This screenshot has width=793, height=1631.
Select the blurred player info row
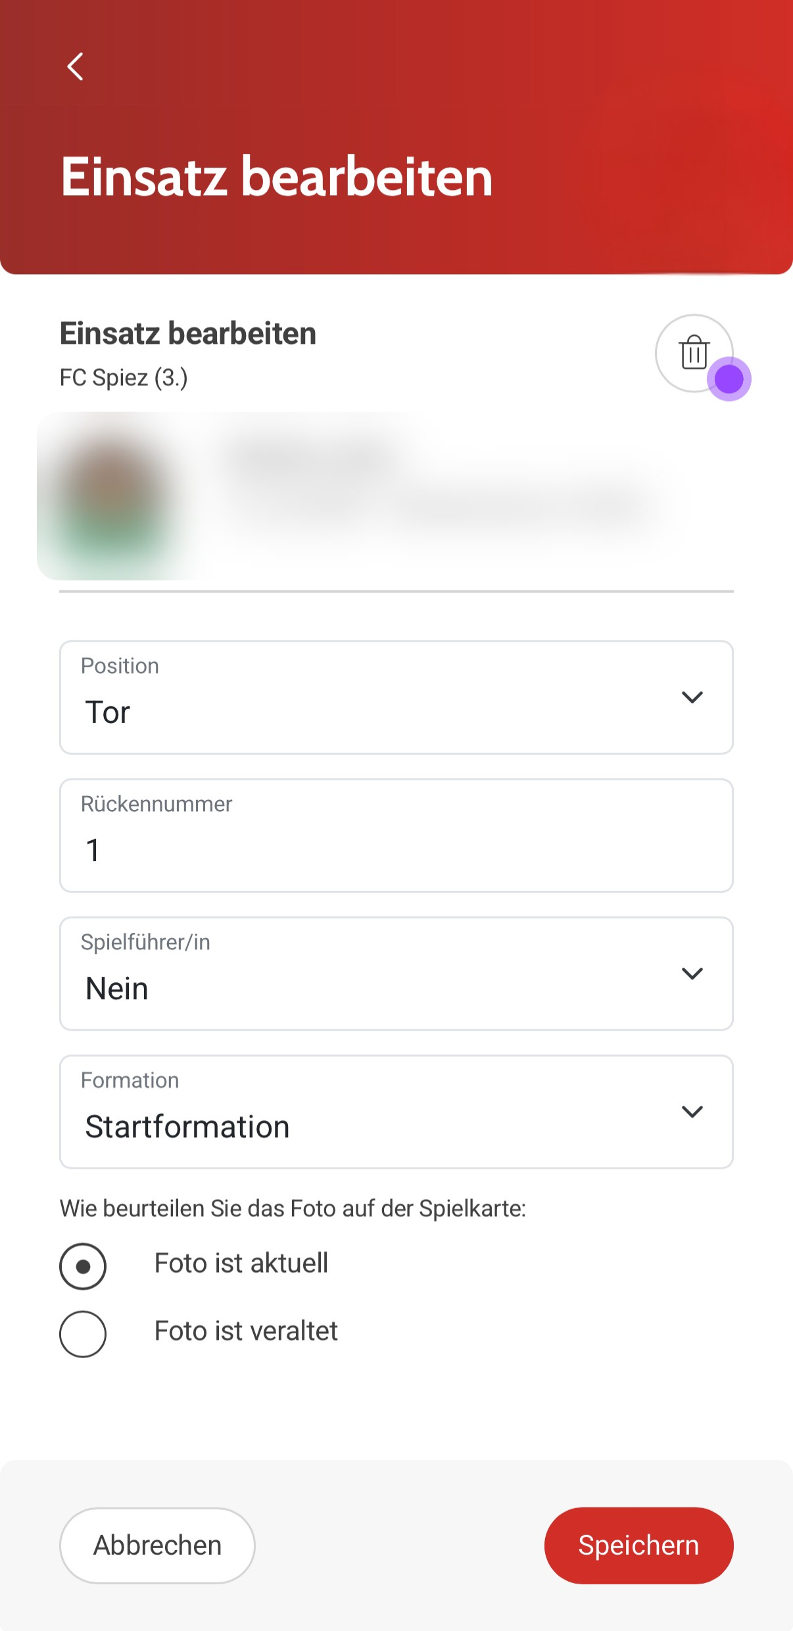pyautogui.click(x=395, y=494)
